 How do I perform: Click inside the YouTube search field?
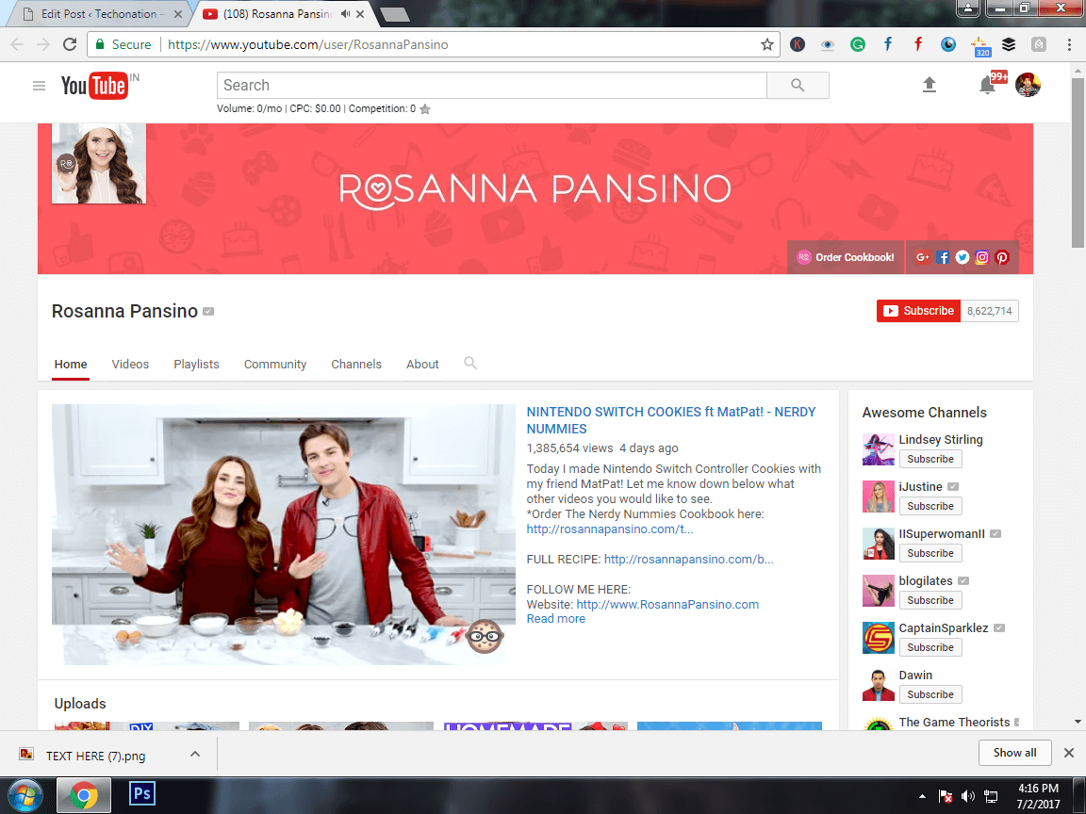(491, 85)
